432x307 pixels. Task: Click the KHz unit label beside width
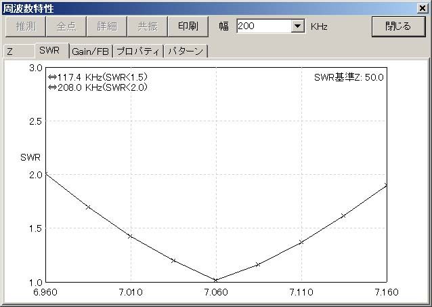tap(319, 26)
